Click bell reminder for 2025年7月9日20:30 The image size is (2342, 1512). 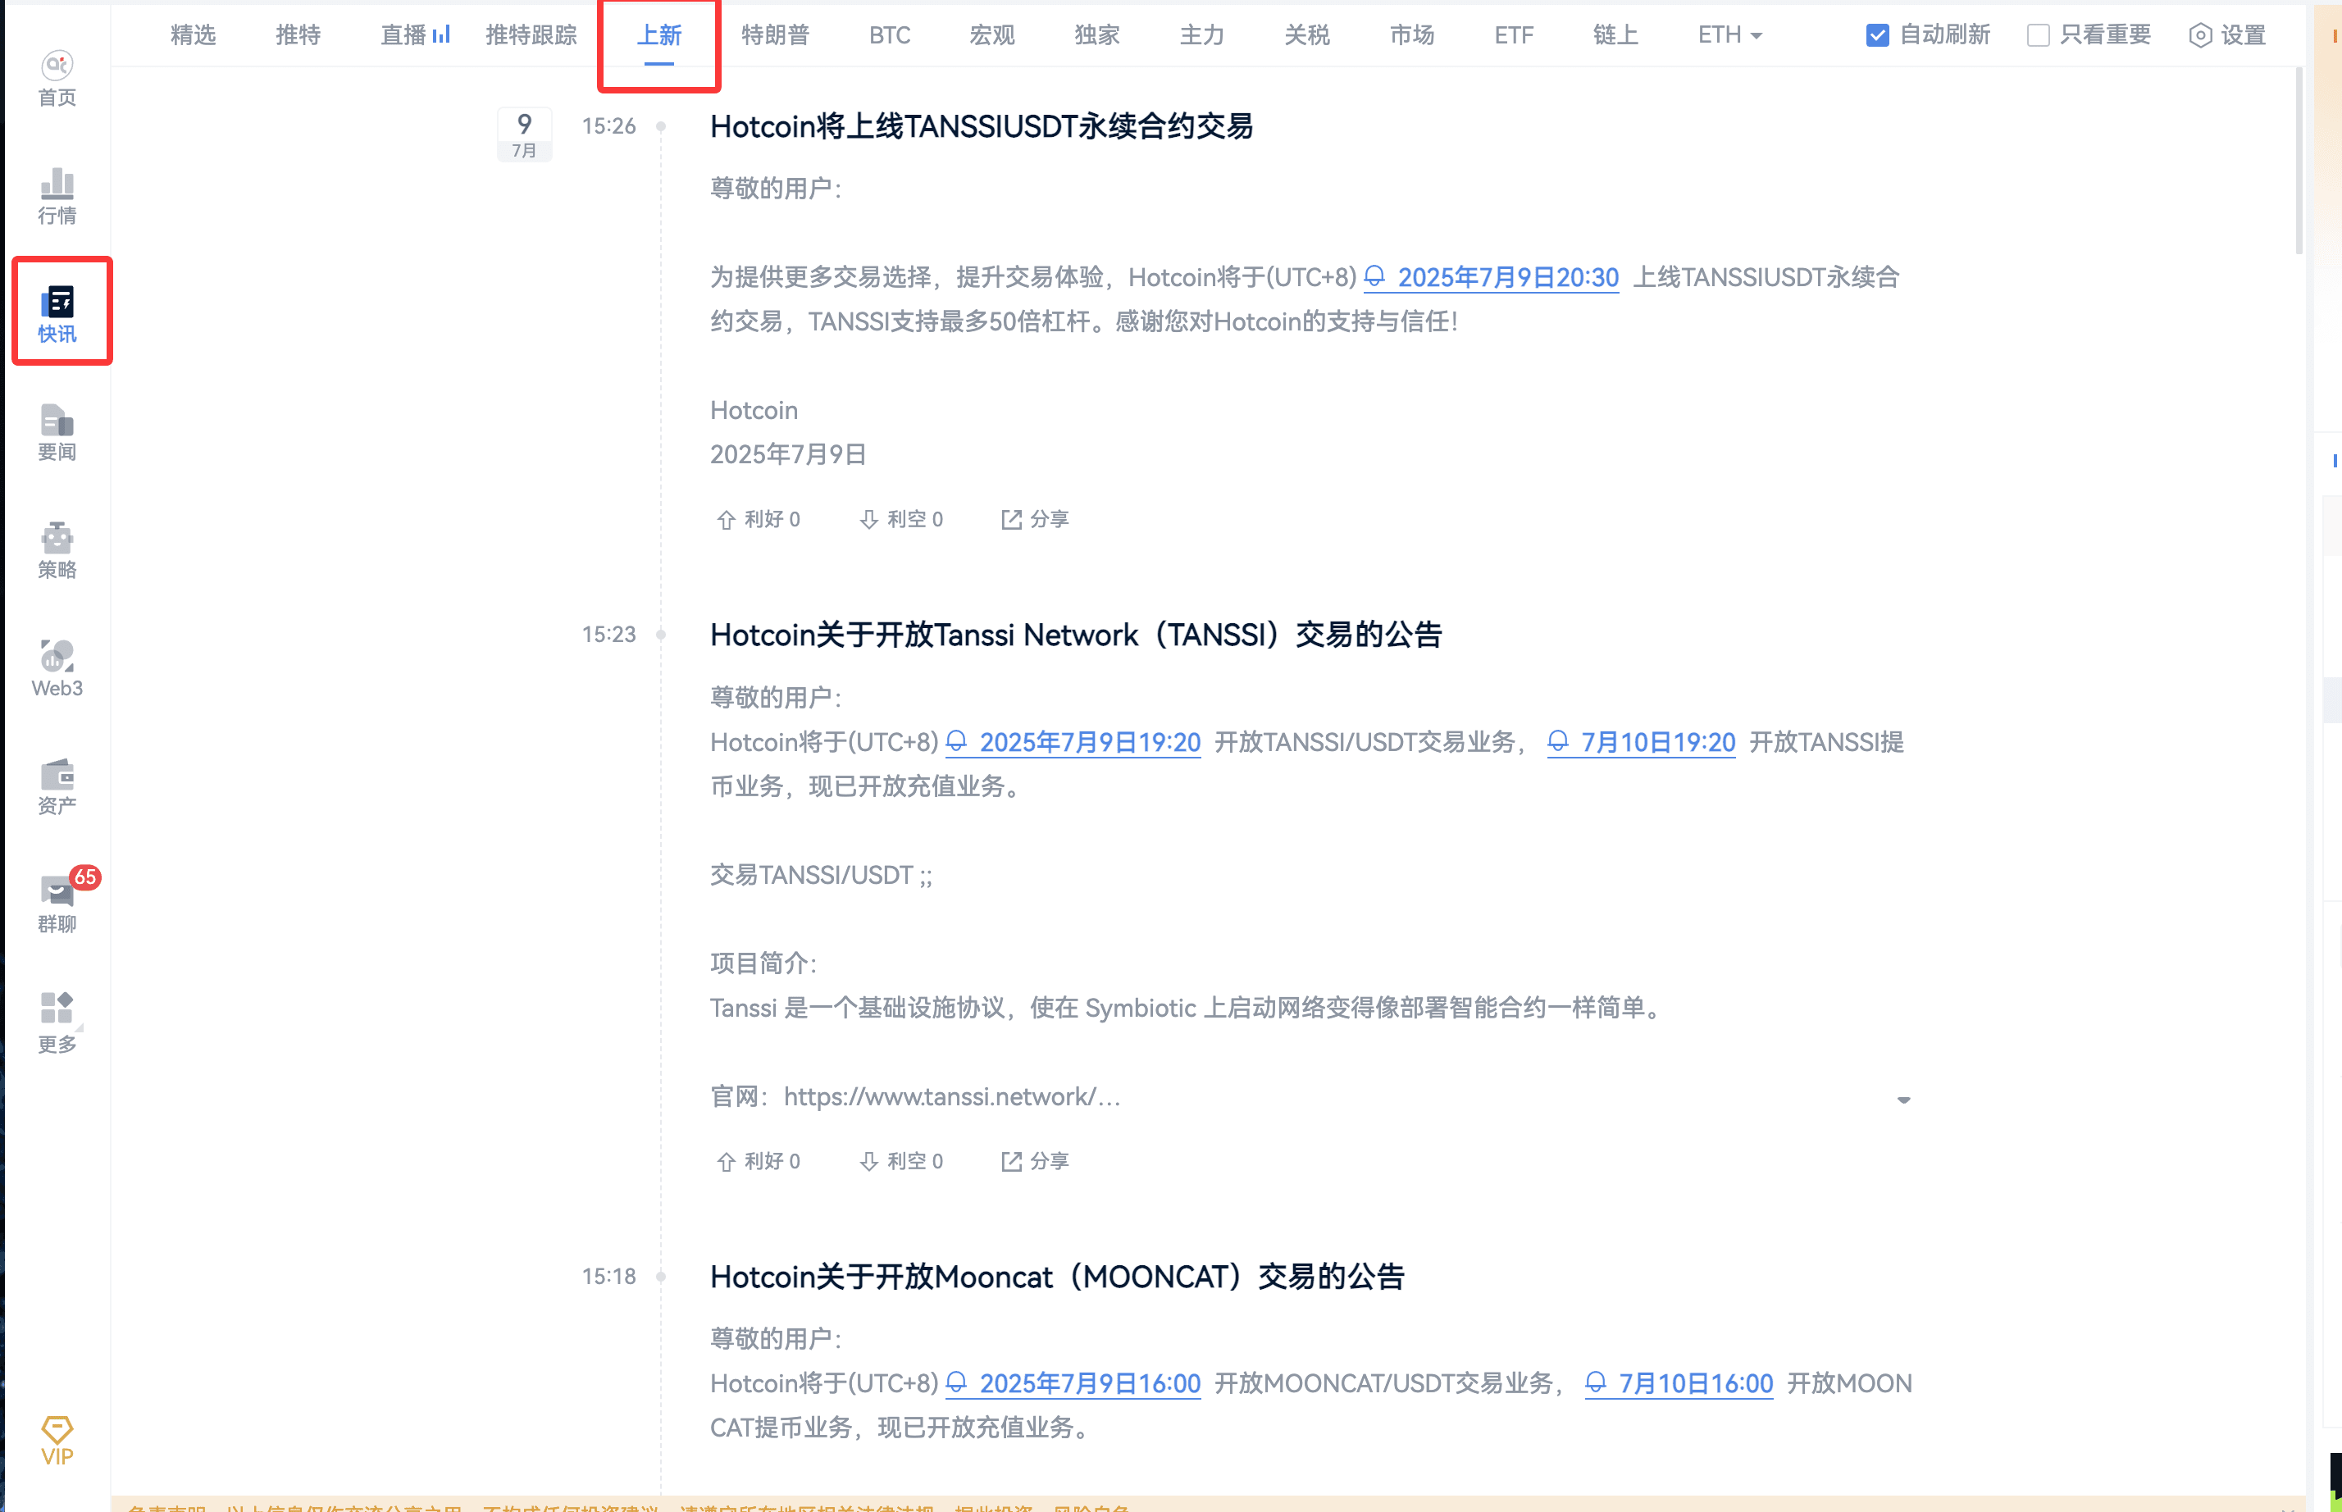point(1374,277)
